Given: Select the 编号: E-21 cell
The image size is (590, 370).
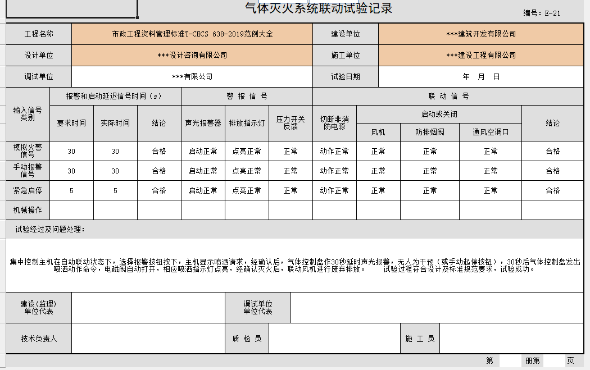Looking at the screenshot, I should 542,13.
